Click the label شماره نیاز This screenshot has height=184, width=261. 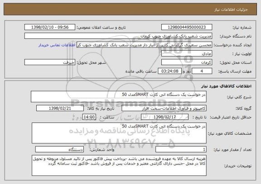(x=242, y=28)
